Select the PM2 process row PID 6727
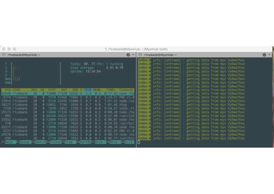Screen dimensions: 274x194 (x=68, y=131)
